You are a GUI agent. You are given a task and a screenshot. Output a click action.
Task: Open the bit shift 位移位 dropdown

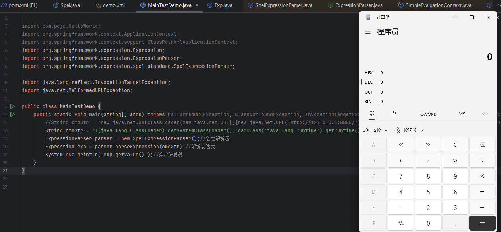point(410,130)
